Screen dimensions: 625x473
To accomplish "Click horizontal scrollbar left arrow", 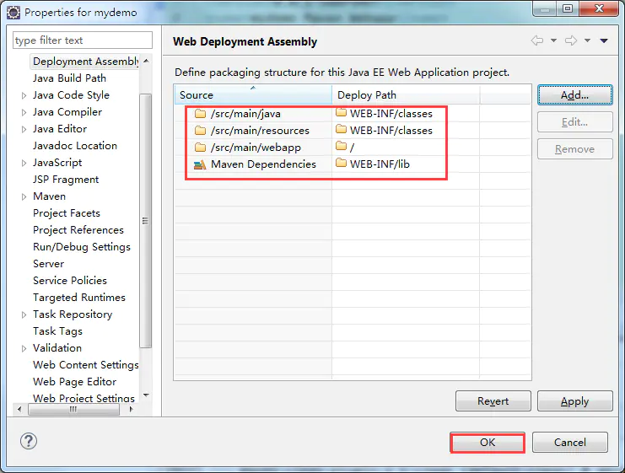I will (x=19, y=409).
